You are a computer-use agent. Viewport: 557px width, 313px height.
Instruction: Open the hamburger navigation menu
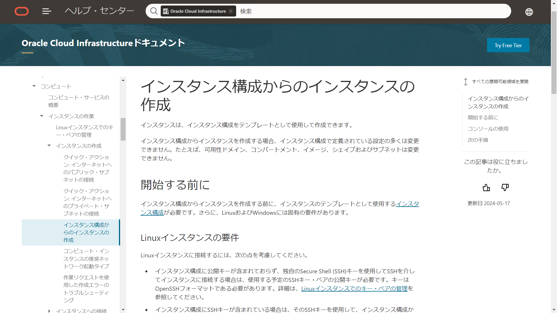pos(46,11)
